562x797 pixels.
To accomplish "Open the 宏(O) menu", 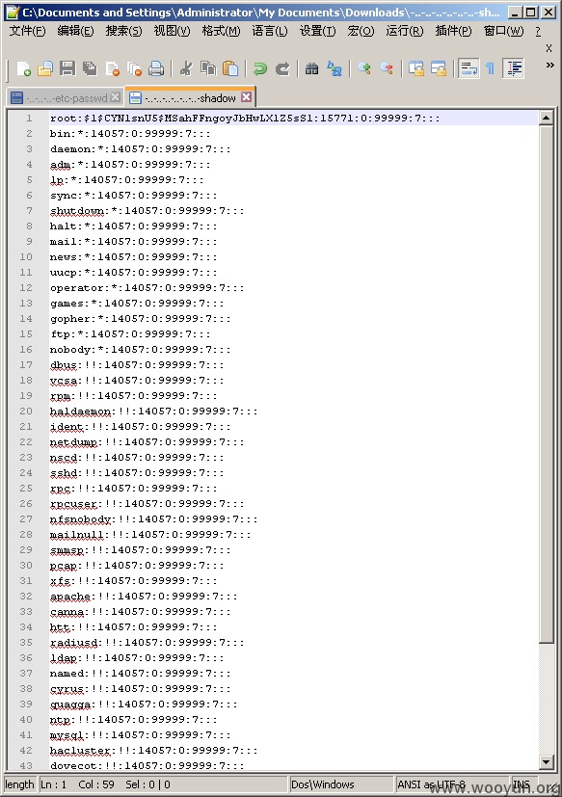I will click(x=361, y=31).
